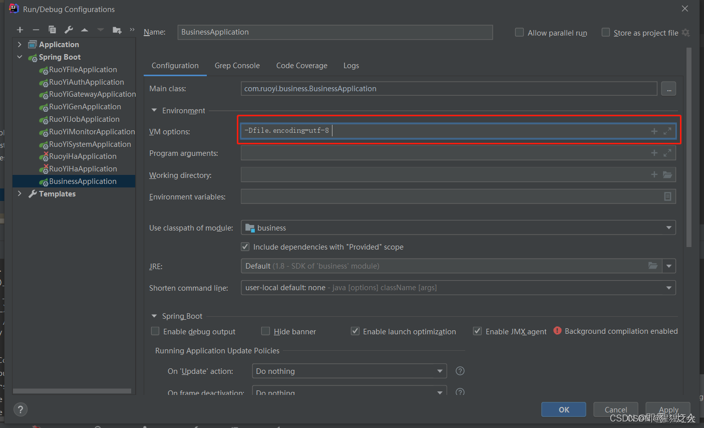Insert a macro in VM options with the plus icon
Screen dimensions: 704x428
(x=654, y=131)
